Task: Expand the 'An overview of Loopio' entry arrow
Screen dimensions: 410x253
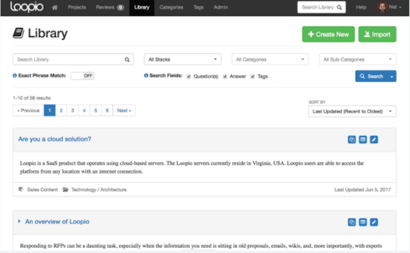Action: [19, 222]
